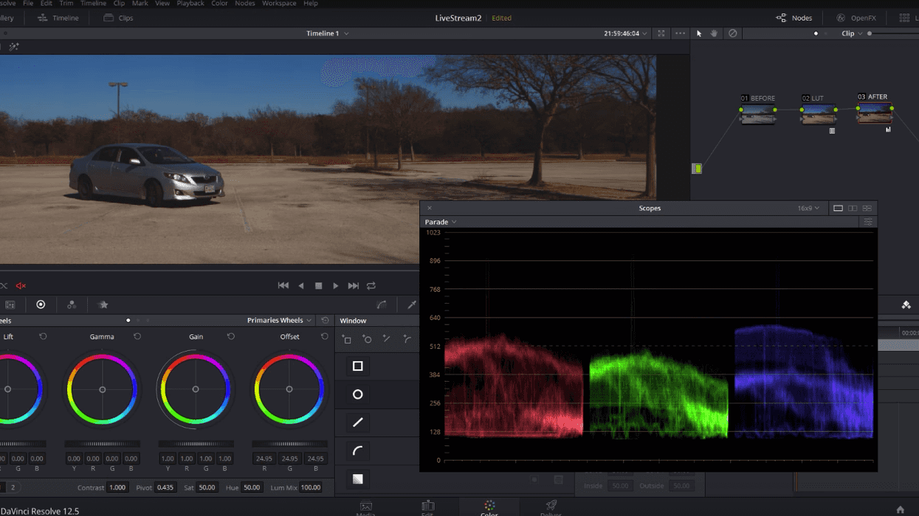
Task: Open the Nodes menu in the menu bar
Action: tap(244, 4)
